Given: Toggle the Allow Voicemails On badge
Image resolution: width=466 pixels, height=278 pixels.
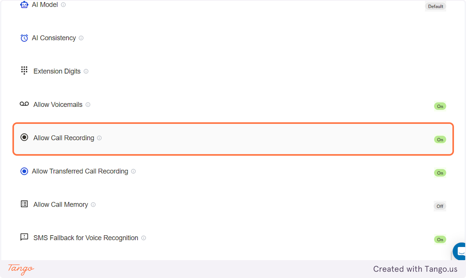Looking at the screenshot, I should click(440, 106).
